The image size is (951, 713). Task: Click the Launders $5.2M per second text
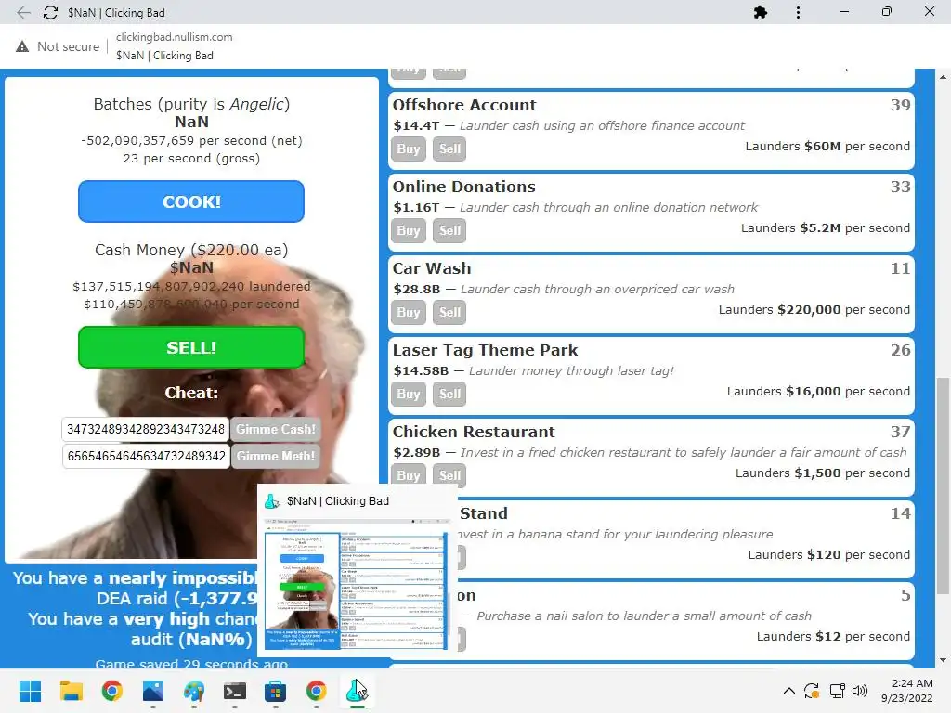[x=826, y=228]
